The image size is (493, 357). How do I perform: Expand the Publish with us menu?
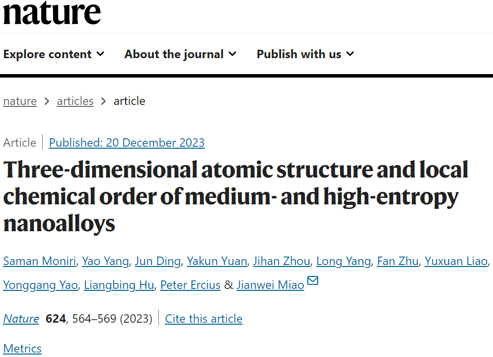click(305, 54)
